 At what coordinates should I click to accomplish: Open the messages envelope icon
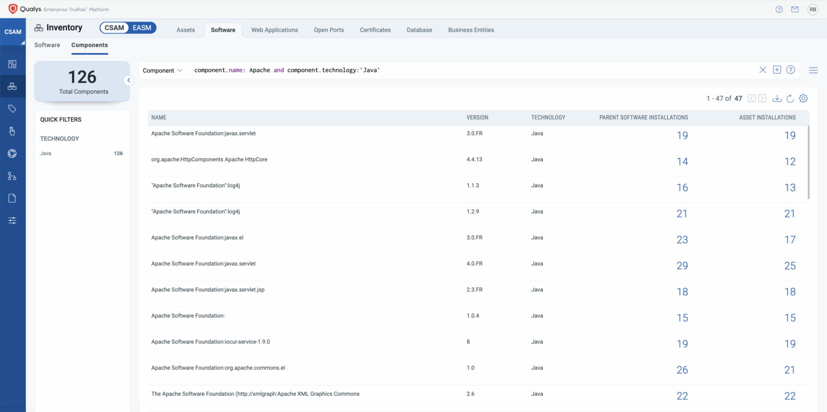coord(795,9)
